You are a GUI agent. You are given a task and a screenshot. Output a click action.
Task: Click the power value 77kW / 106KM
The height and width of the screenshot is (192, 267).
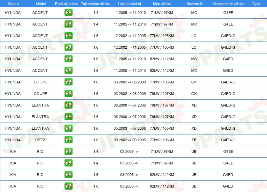click(x=162, y=140)
